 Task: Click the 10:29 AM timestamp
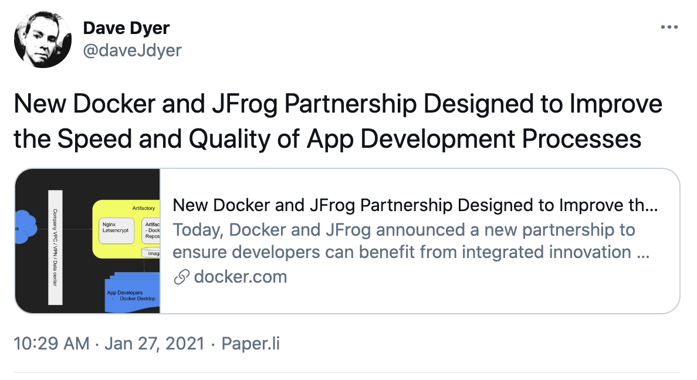(x=52, y=344)
